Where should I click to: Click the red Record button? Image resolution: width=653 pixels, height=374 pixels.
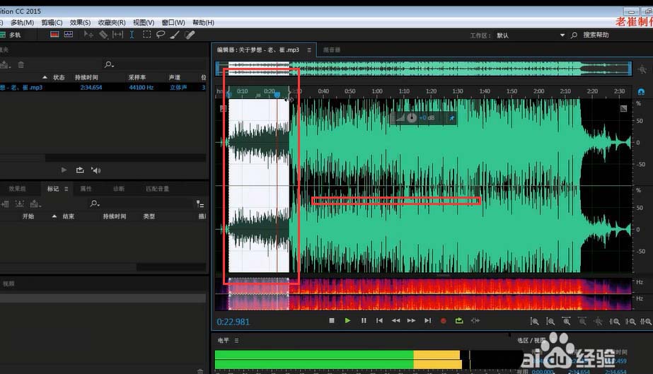click(x=444, y=321)
